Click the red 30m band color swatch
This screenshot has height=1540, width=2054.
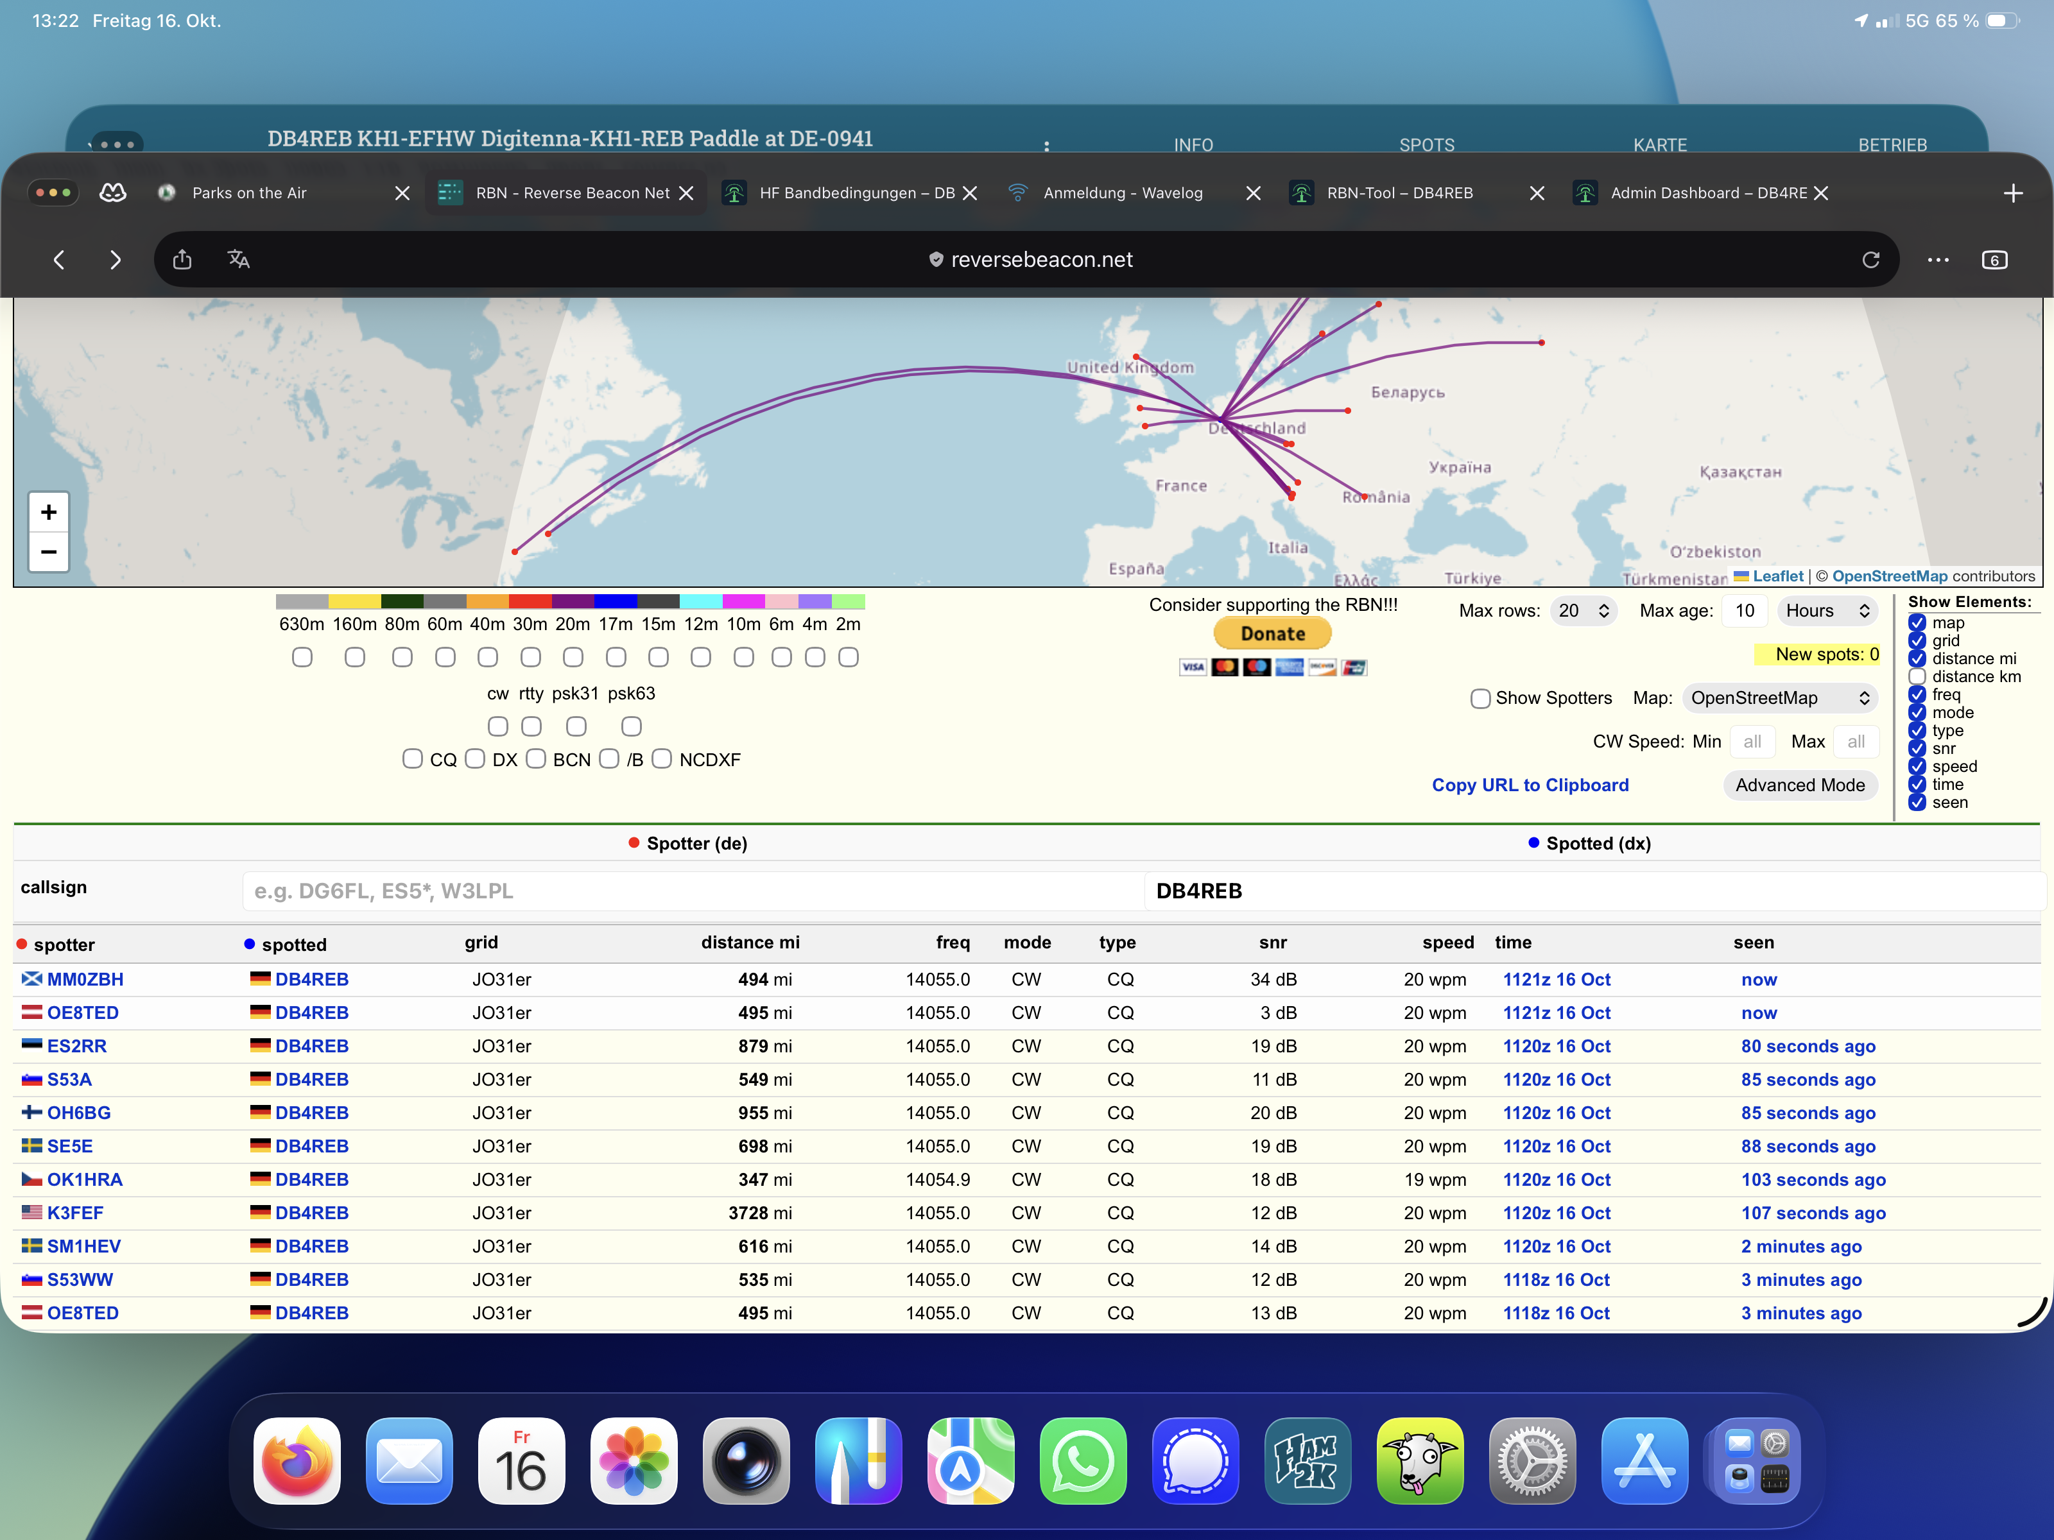530,601
